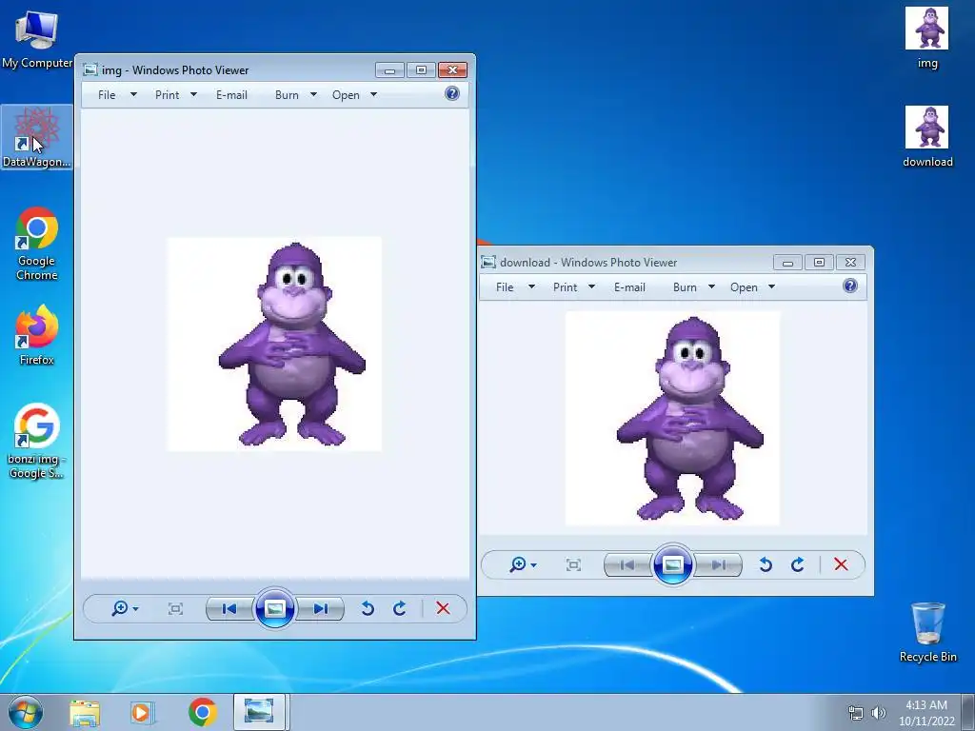Rotate clockwise in img window
The height and width of the screenshot is (731, 975).
(399, 608)
